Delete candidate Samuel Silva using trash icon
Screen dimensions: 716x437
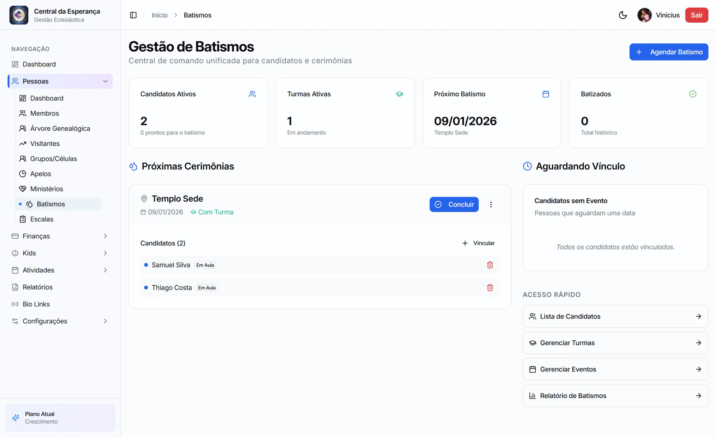(490, 265)
